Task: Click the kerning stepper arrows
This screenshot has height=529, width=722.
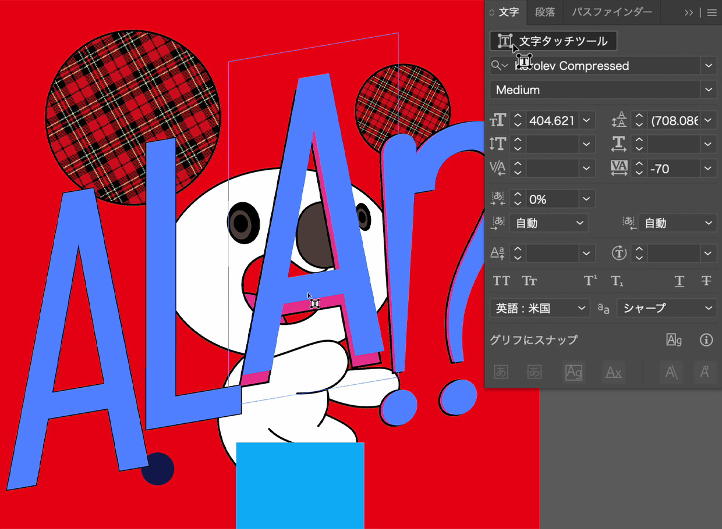Action: pos(517,168)
